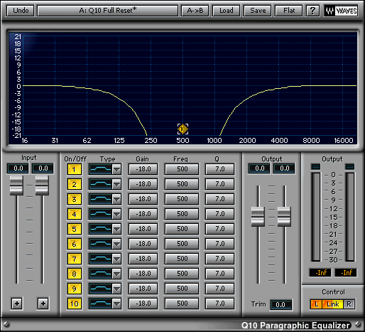Click band 1 bell filter shape icon
Screen dimensions: 365x332
click(x=101, y=169)
